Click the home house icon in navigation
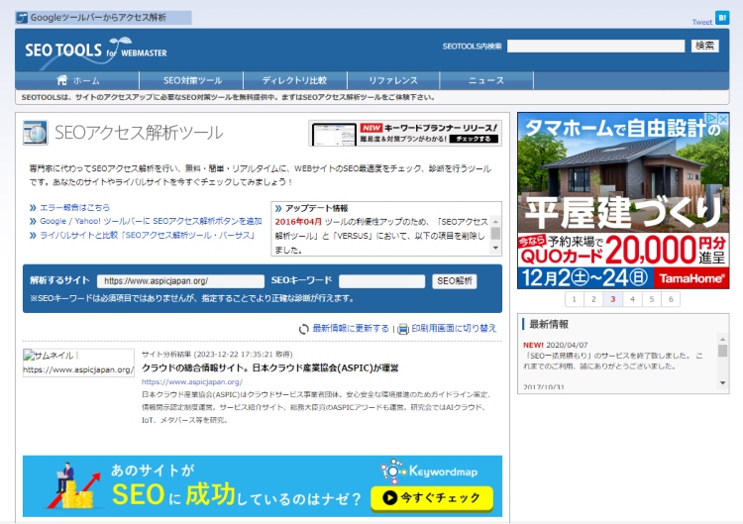The height and width of the screenshot is (524, 743). pos(62,80)
